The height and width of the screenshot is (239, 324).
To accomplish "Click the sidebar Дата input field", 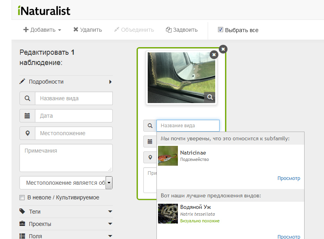I will [73, 116].
